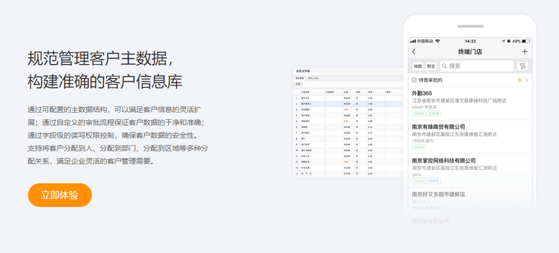This screenshot has width=559, height=253.
Task: Open the 外勤365 store entry
Action: (470, 103)
